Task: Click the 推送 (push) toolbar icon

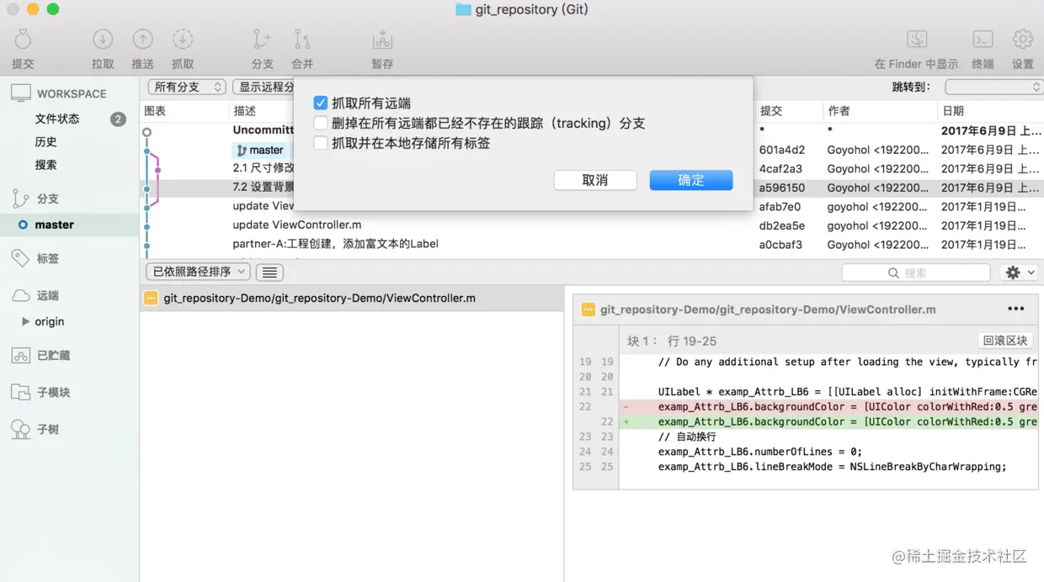Action: click(142, 40)
